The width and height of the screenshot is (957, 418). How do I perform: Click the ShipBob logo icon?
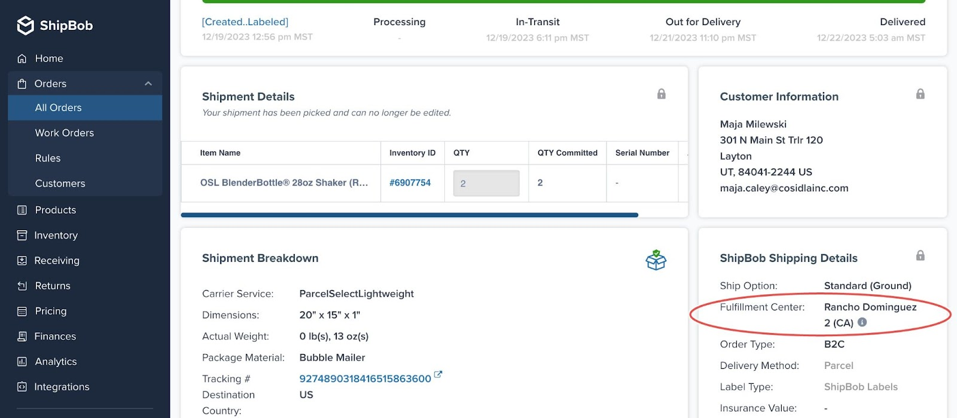pos(25,25)
